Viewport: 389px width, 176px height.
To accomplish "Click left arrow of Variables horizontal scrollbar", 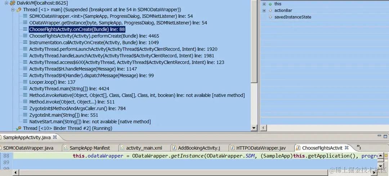I will pos(263,128).
